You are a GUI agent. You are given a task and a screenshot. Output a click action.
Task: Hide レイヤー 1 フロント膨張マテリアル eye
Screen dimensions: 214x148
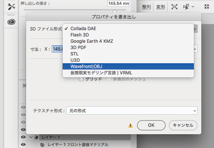pos(23,144)
